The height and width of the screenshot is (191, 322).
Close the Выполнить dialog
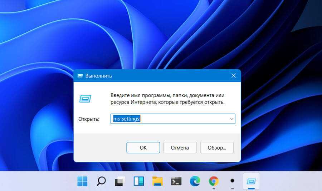pos(234,76)
